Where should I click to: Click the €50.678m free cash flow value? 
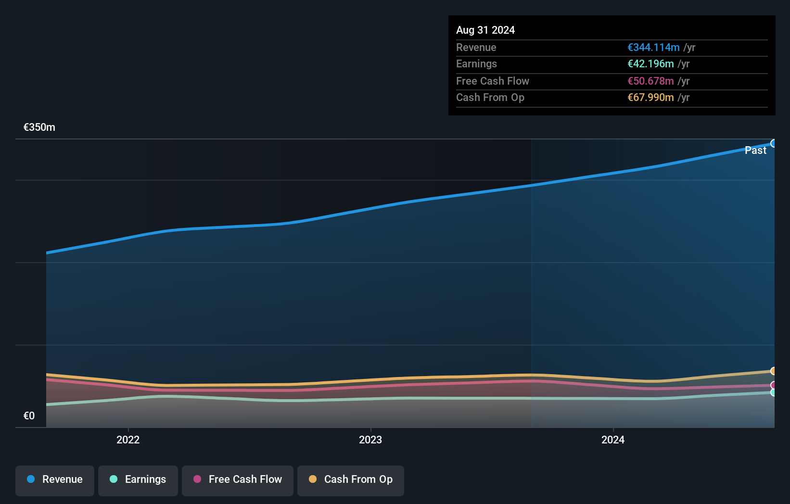coord(650,81)
